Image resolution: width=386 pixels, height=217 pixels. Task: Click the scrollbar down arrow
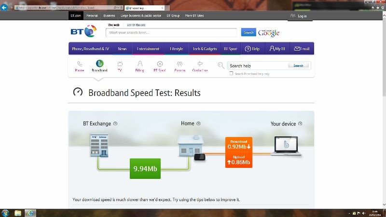pyautogui.click(x=384, y=204)
